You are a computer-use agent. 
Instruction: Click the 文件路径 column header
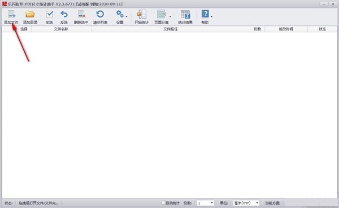(x=171, y=29)
